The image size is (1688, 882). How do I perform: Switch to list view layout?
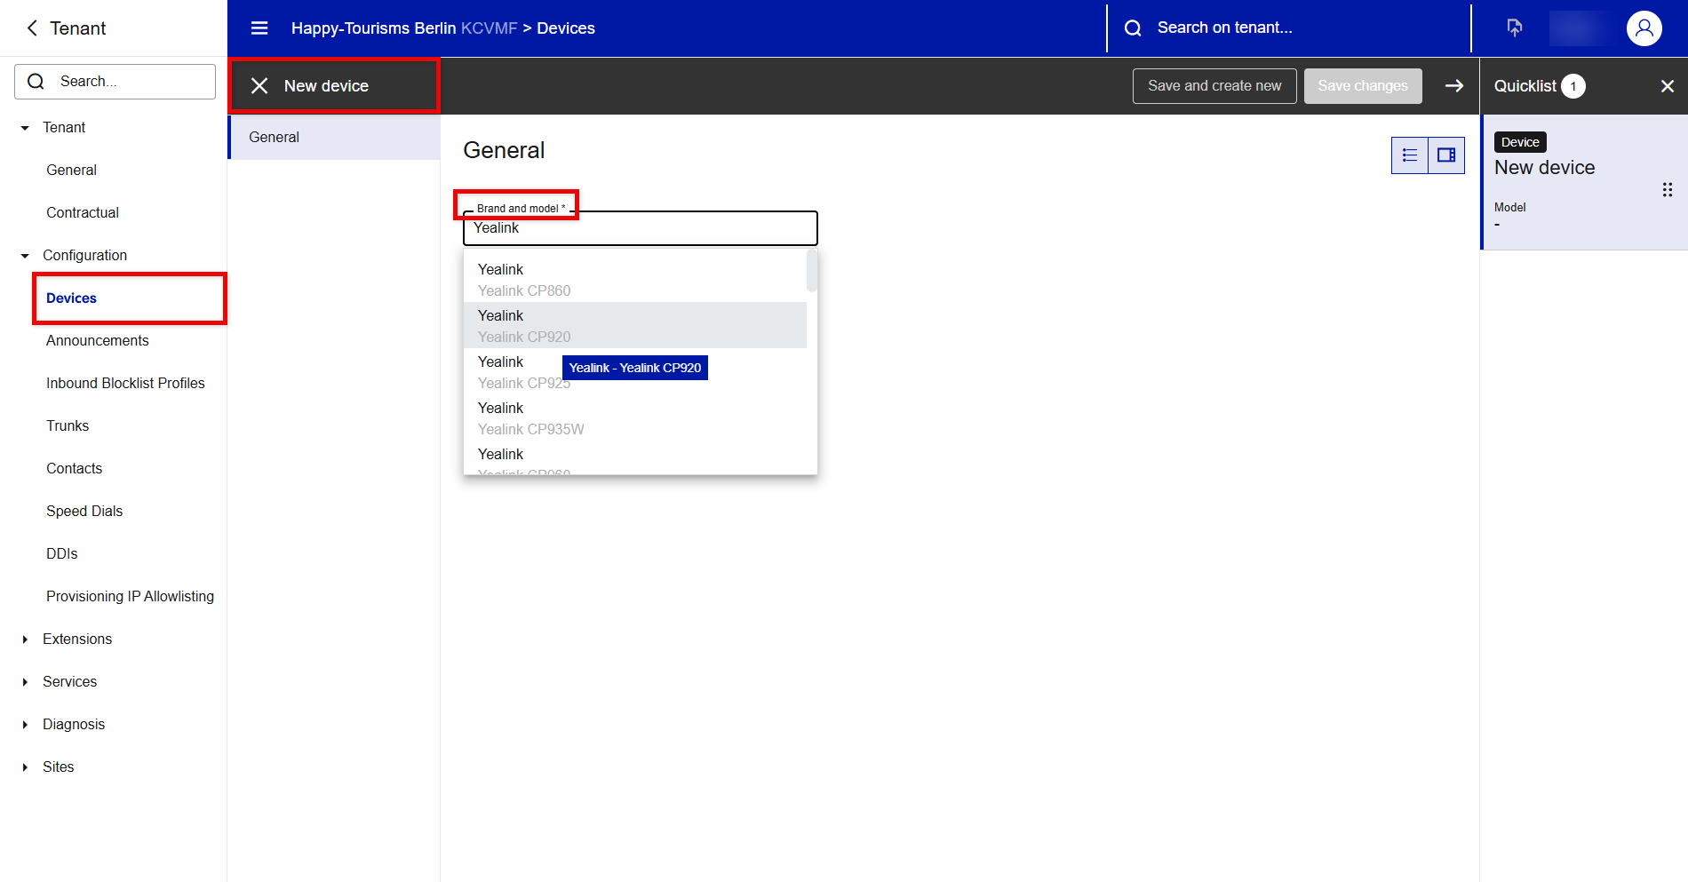1410,155
